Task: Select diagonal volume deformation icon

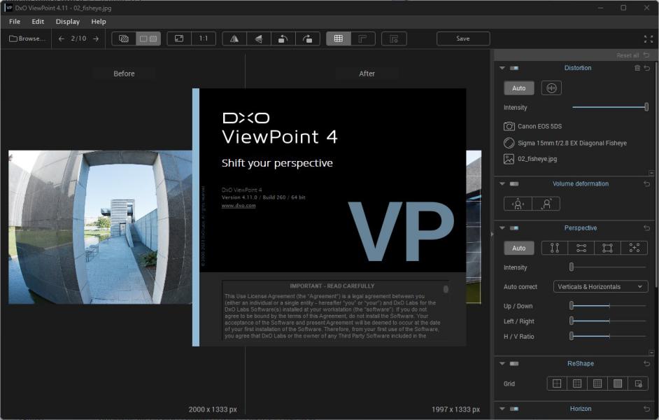Action: (x=546, y=204)
